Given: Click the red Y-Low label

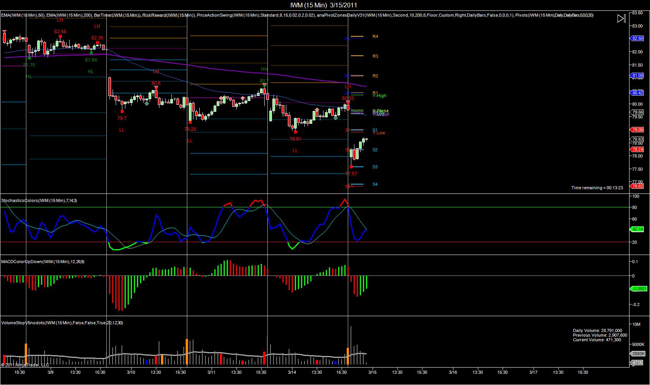Looking at the screenshot, I should [x=379, y=133].
